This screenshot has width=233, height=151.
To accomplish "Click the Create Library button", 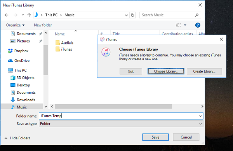I will pyautogui.click(x=204, y=71).
